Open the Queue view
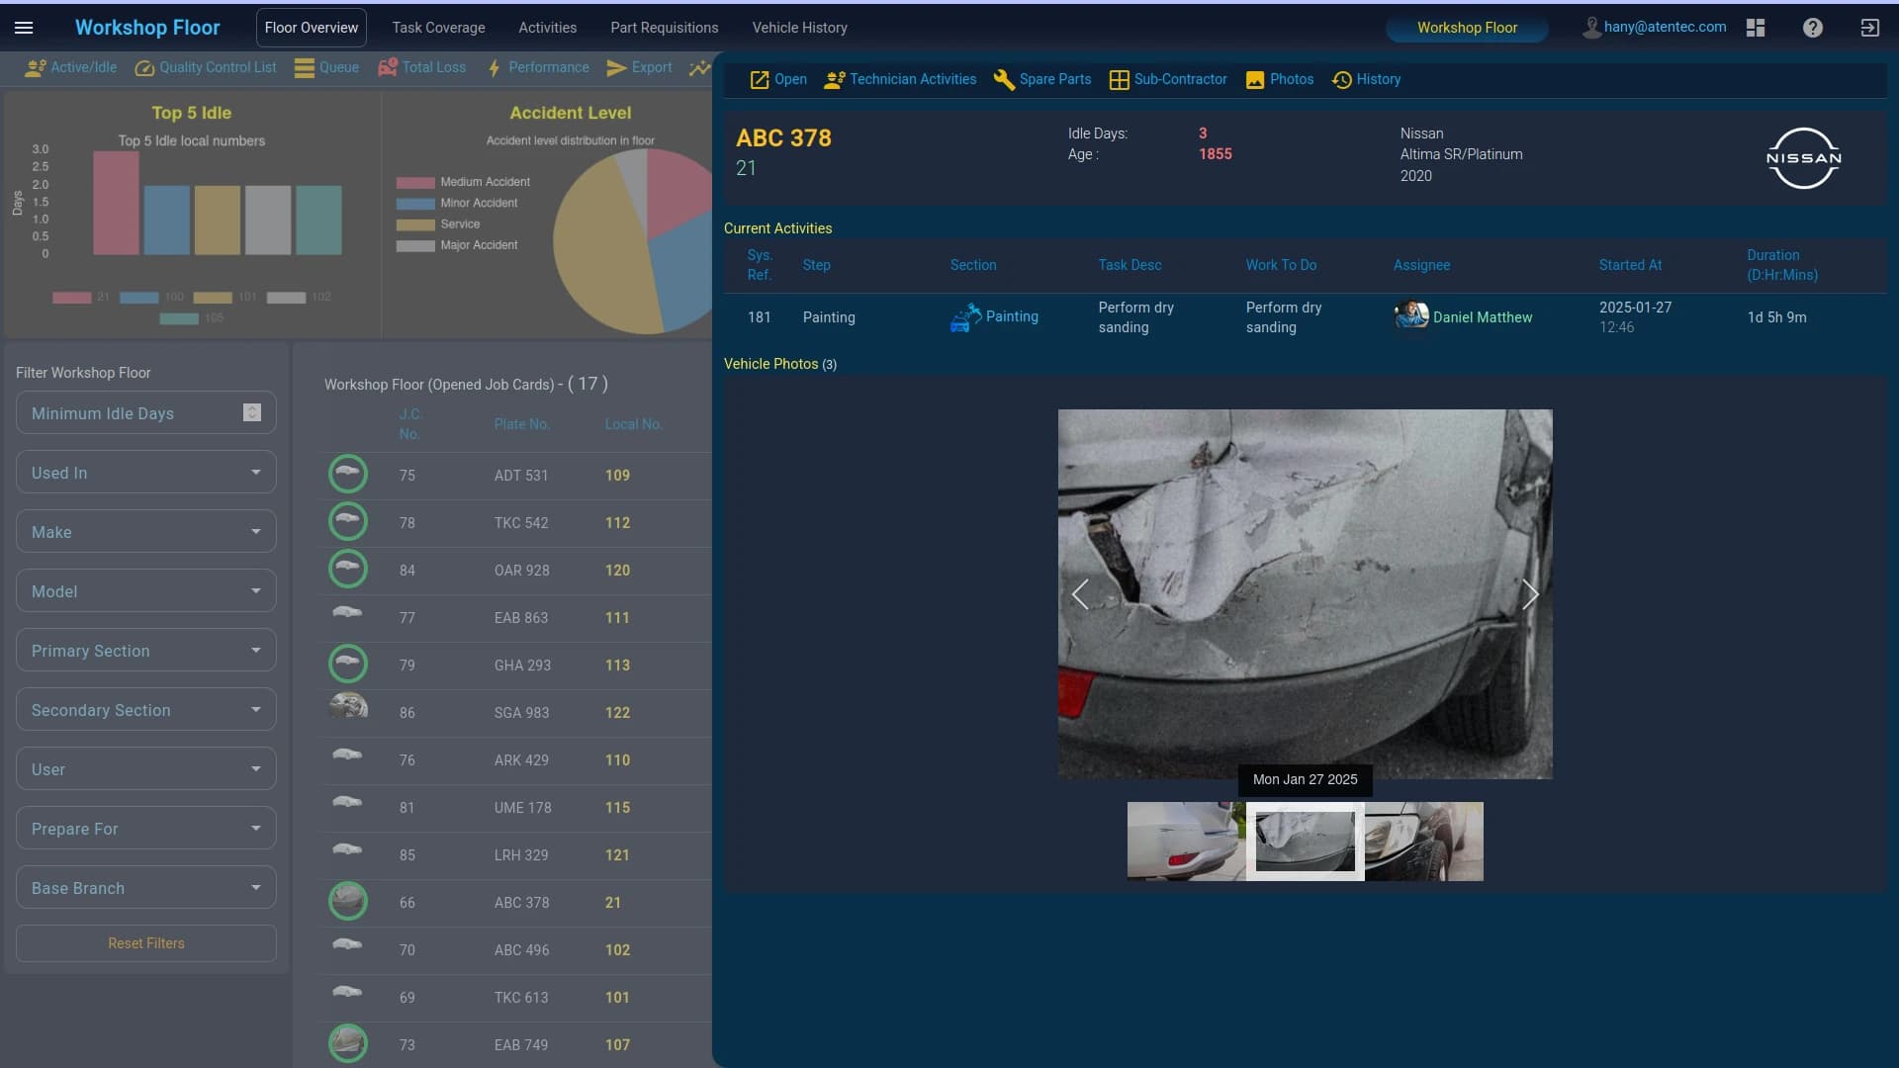 (x=326, y=67)
